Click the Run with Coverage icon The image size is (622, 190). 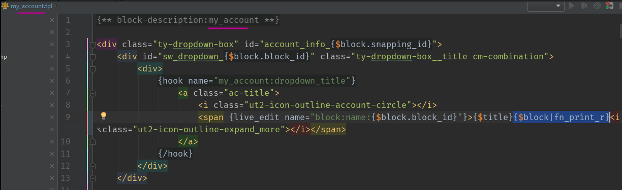coord(597,6)
